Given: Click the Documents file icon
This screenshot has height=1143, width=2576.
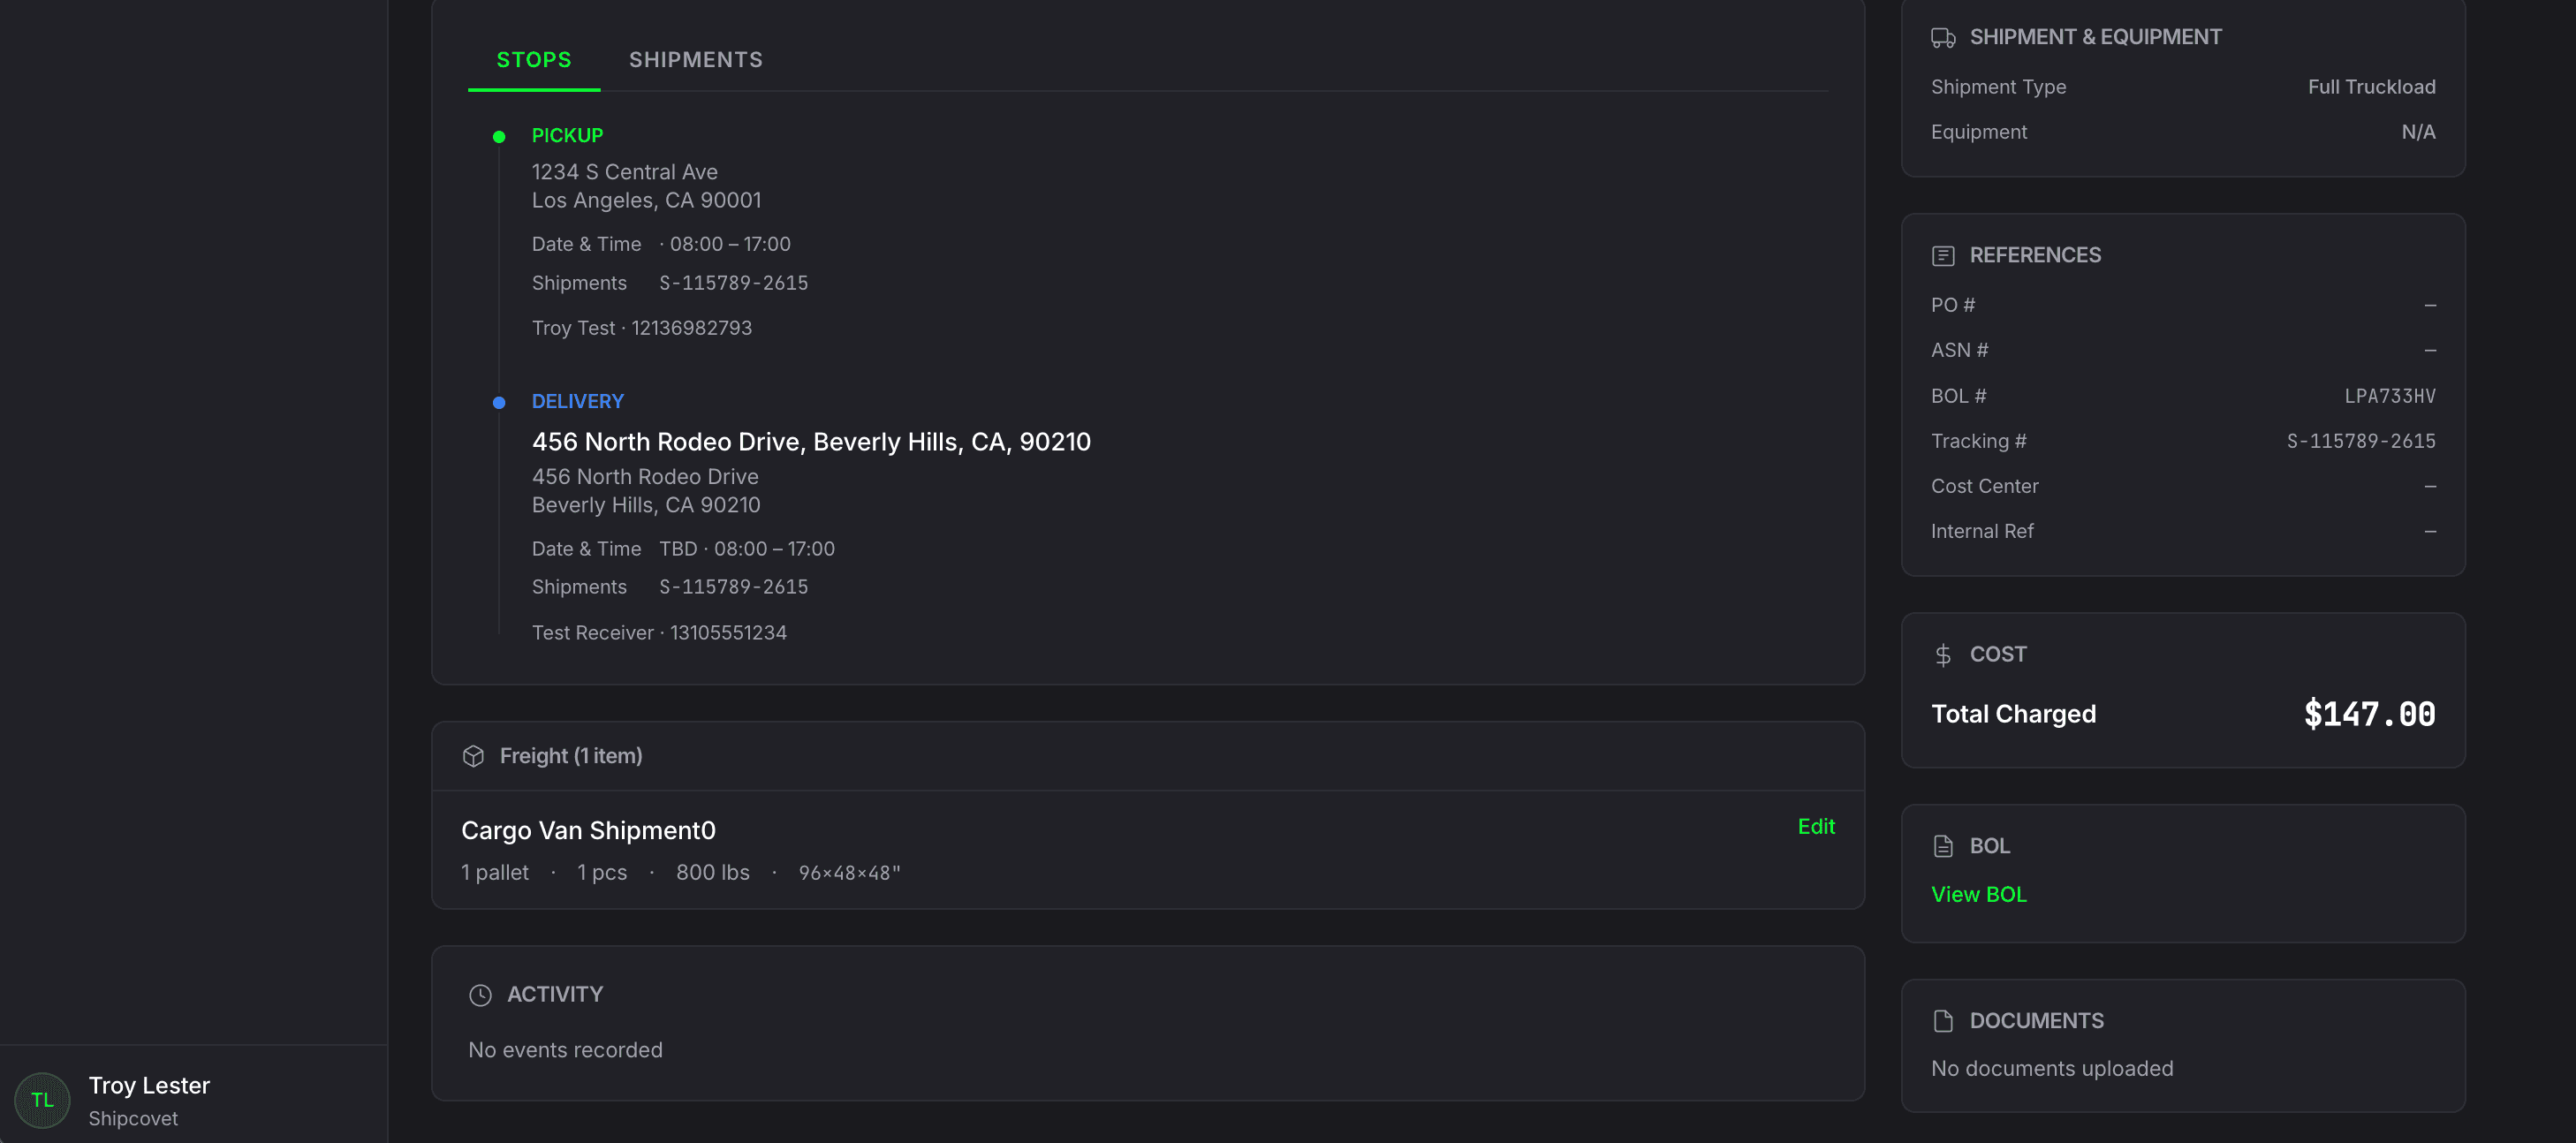Looking at the screenshot, I should [1942, 1021].
